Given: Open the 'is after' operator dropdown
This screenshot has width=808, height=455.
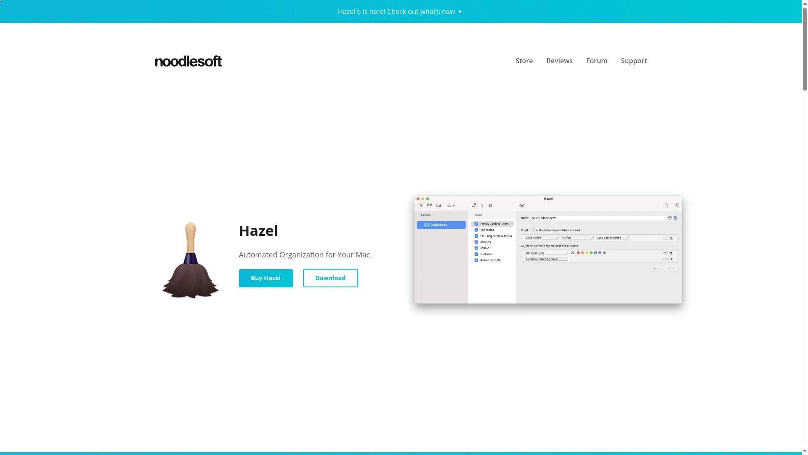Looking at the screenshot, I should point(577,238).
